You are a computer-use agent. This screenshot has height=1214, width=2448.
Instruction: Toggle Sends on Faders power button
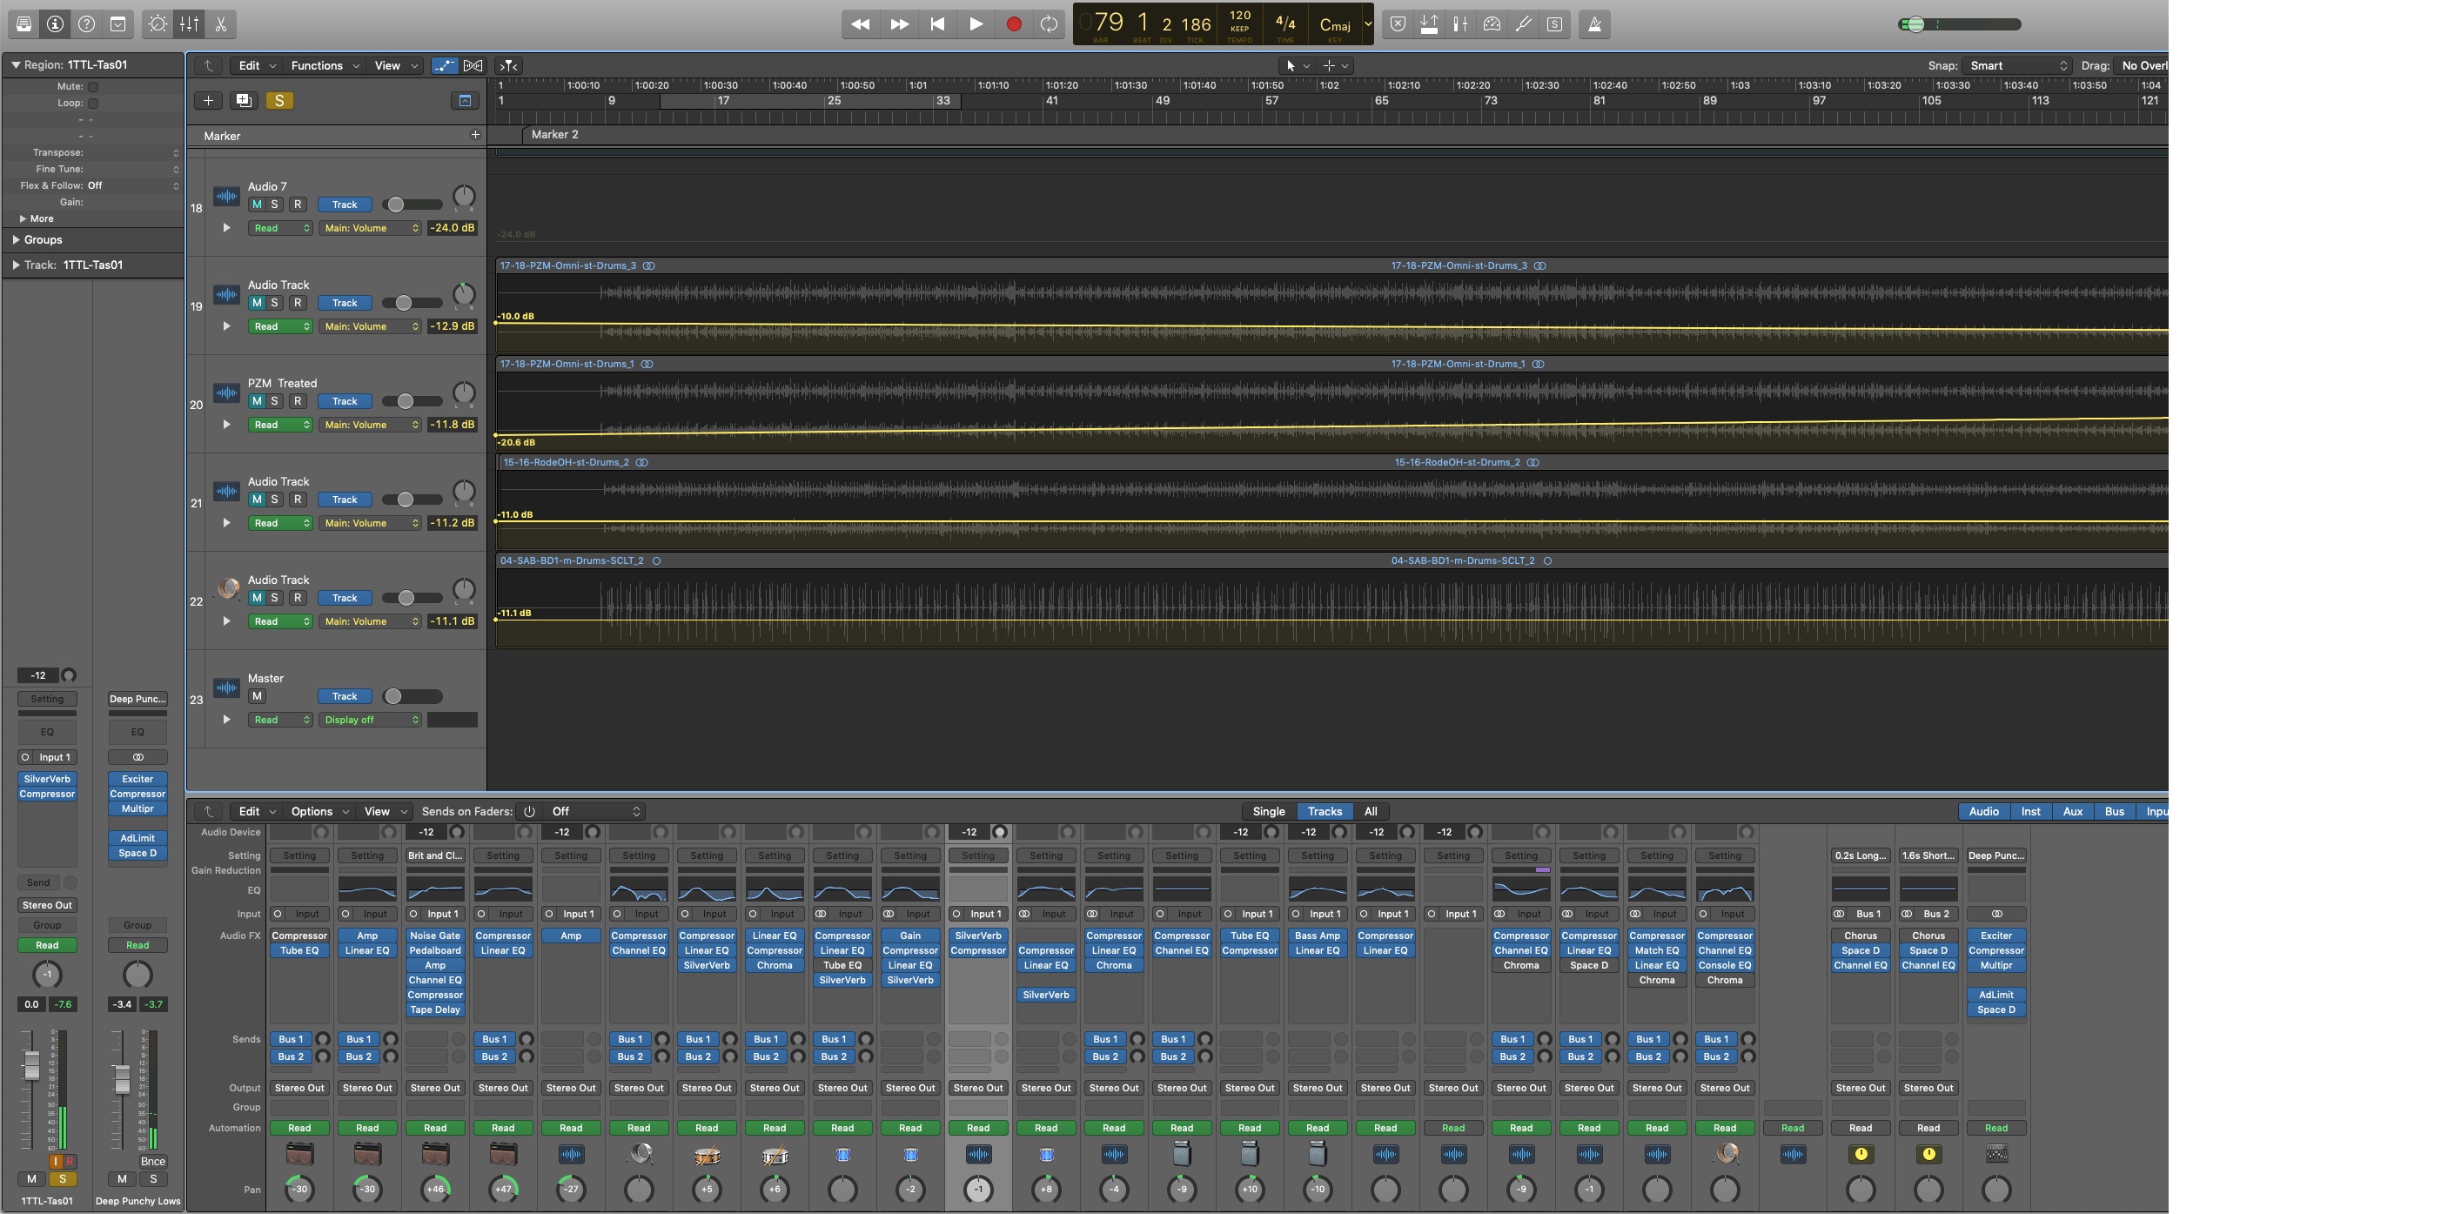click(529, 812)
